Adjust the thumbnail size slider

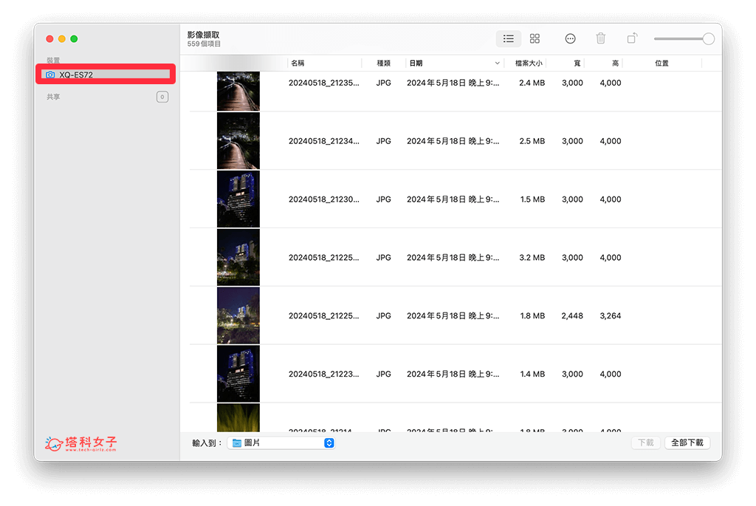[684, 38]
